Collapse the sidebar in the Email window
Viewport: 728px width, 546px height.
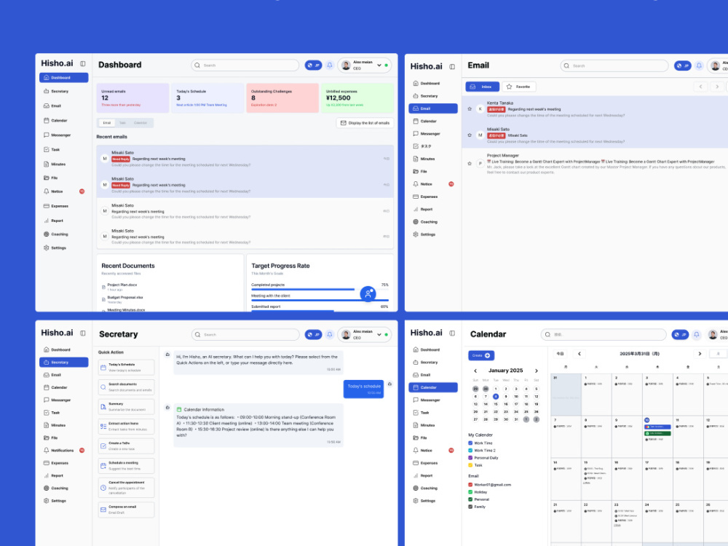(452, 66)
